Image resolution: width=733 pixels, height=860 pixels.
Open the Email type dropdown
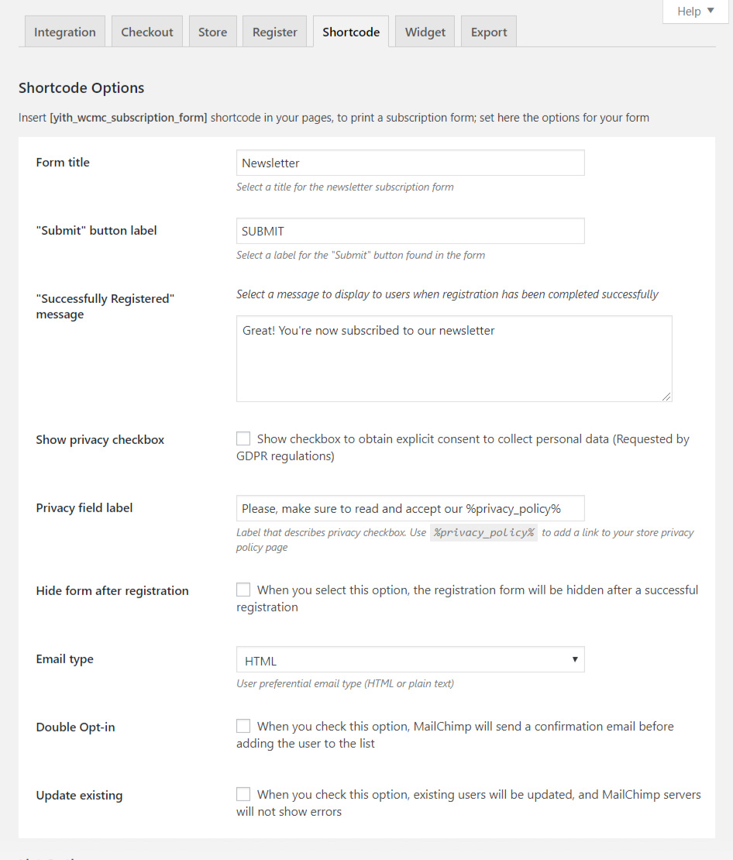(x=410, y=660)
